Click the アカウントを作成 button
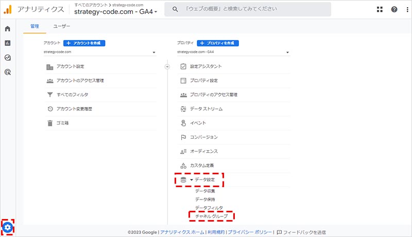This screenshot has width=412, height=237. point(84,43)
